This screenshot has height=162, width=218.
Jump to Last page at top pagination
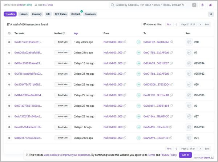(x=207, y=24)
